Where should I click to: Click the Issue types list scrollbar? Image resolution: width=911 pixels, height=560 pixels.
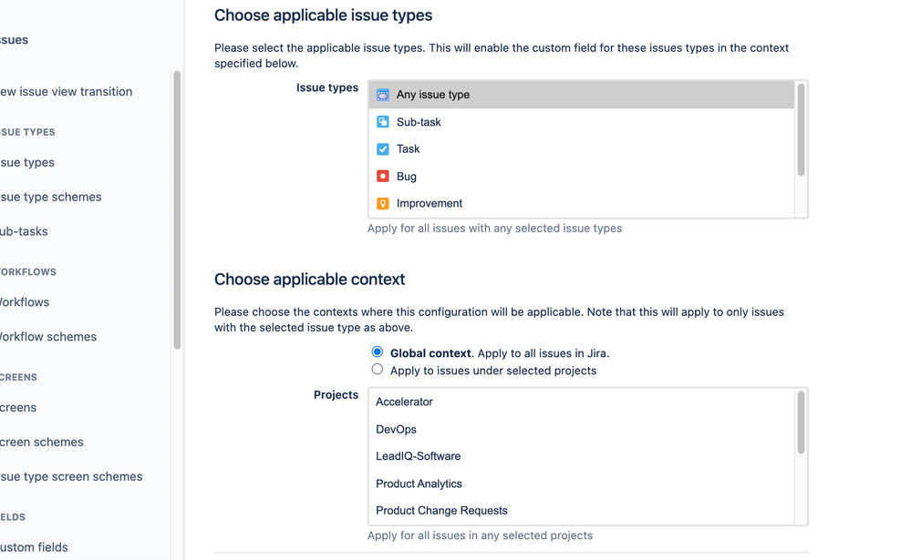coord(801,129)
